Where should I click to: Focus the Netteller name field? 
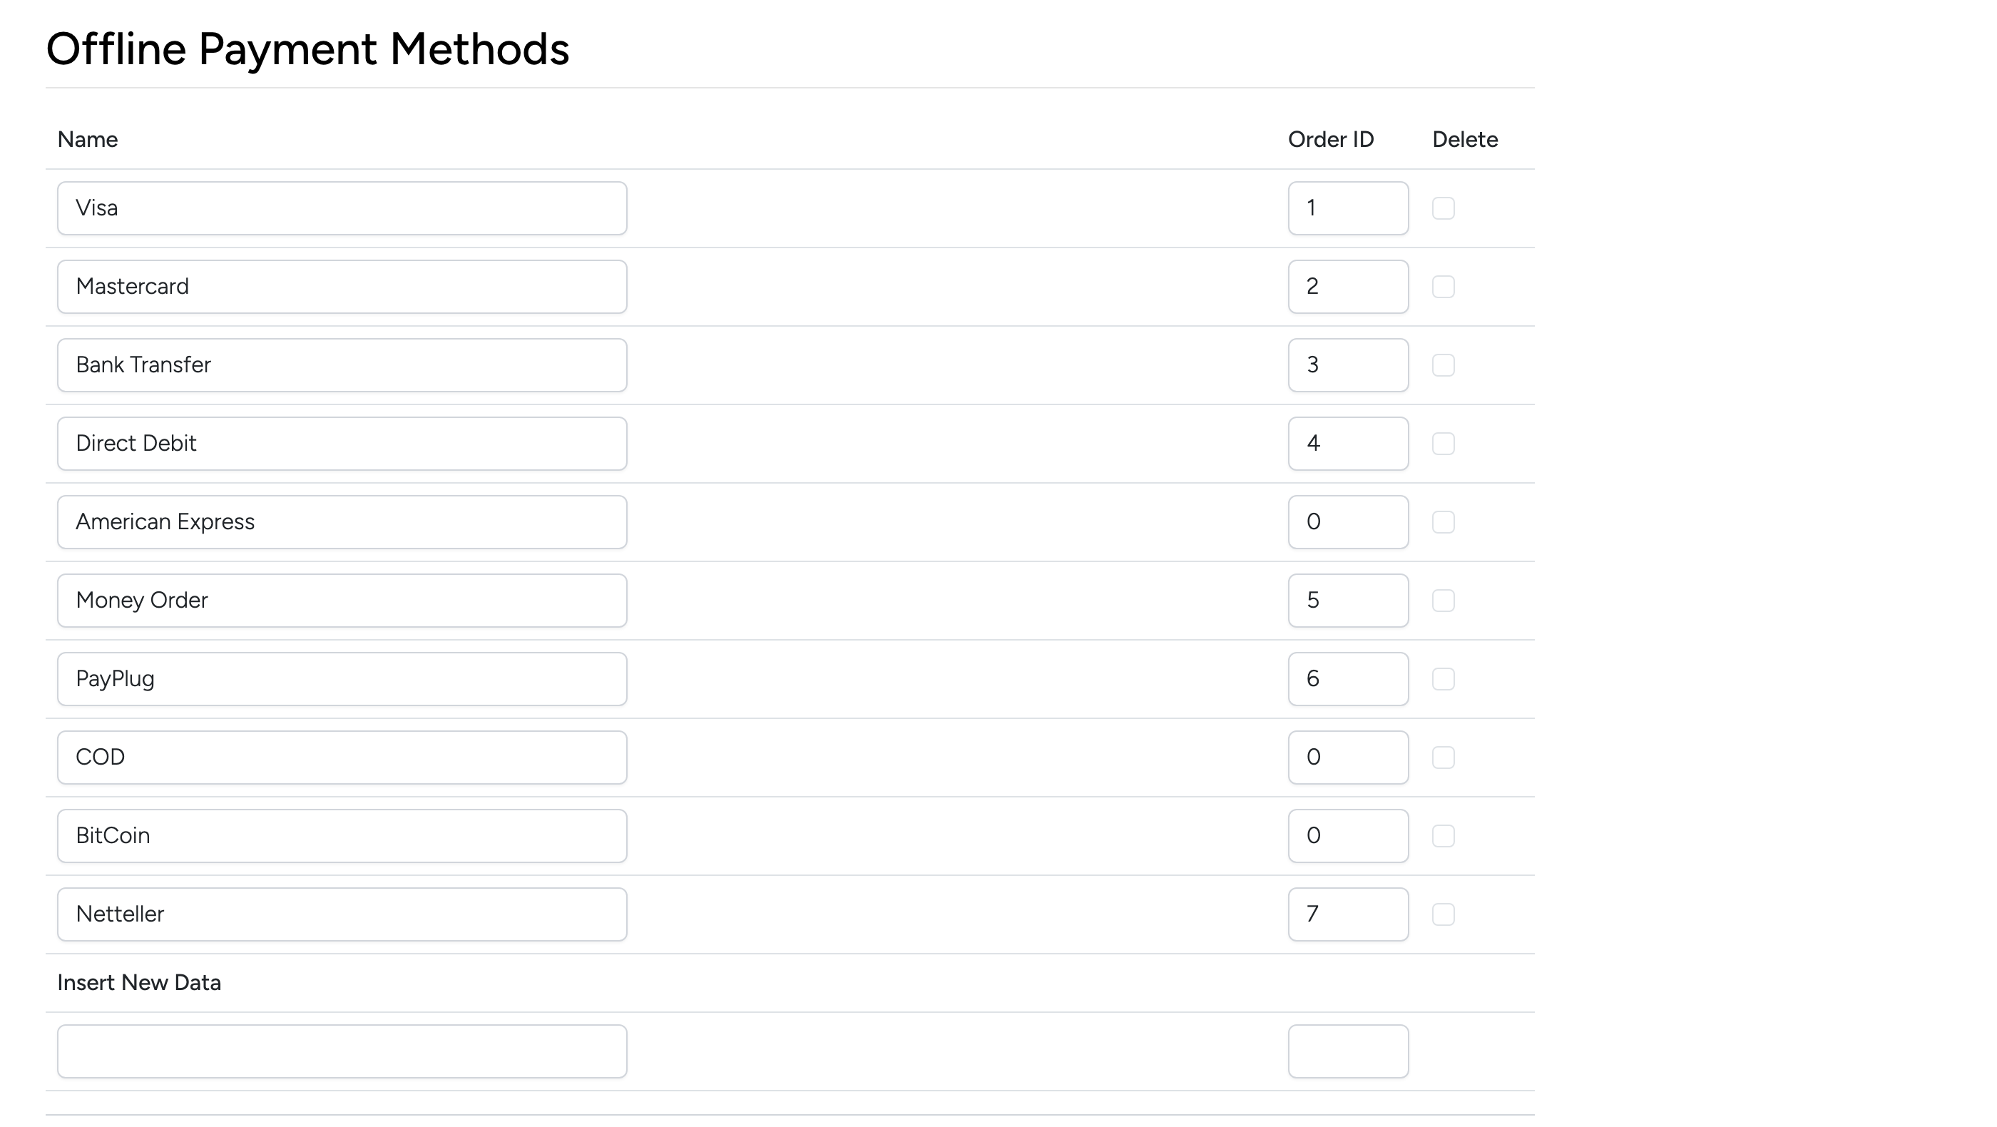(x=342, y=914)
